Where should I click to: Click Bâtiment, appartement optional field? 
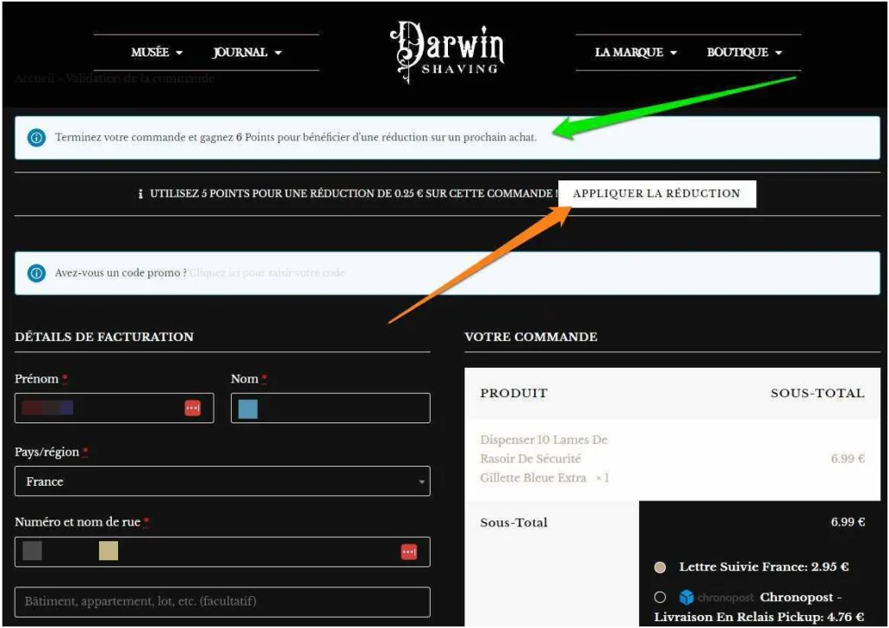click(x=222, y=601)
